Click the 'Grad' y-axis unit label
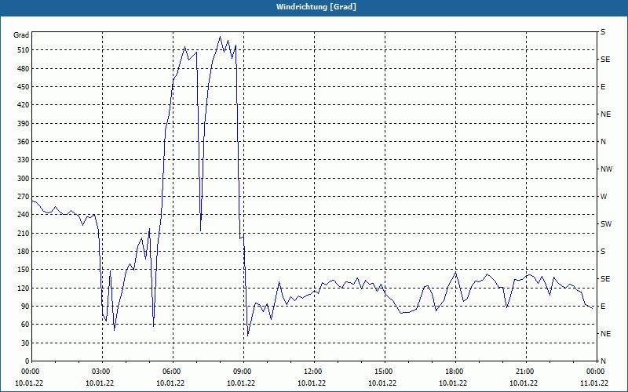628x392 pixels. 21,35
